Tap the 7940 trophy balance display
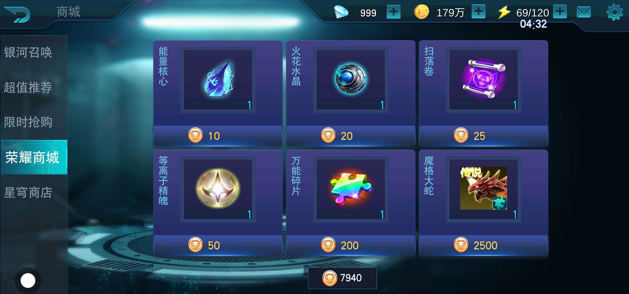This screenshot has height=294, width=629. pos(342,278)
